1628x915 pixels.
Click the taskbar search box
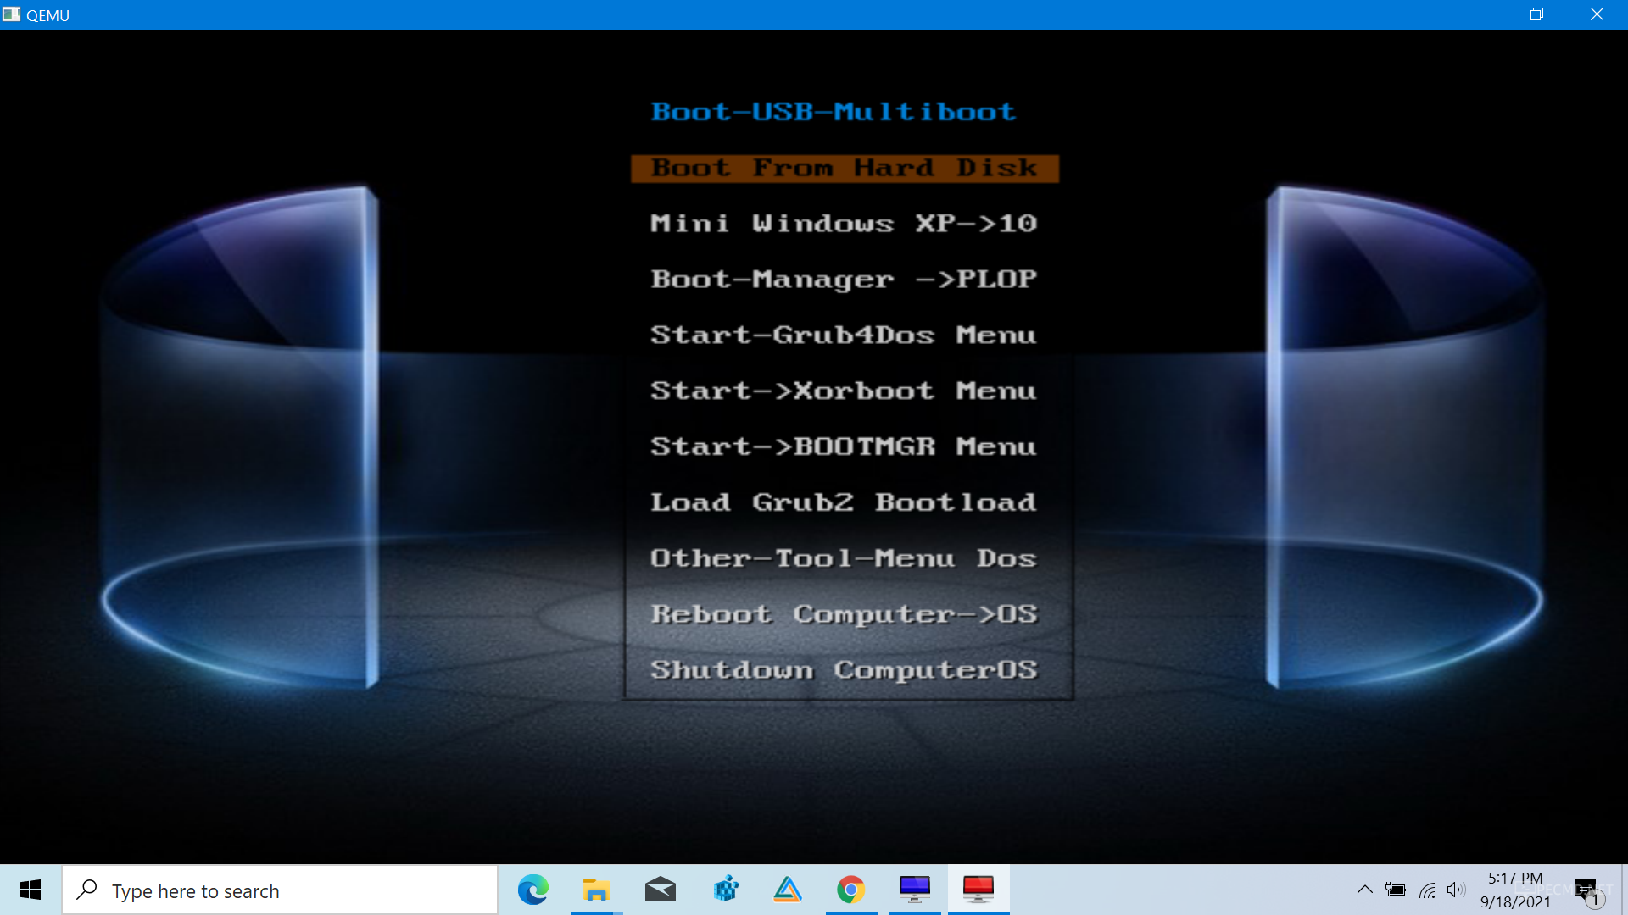(280, 890)
